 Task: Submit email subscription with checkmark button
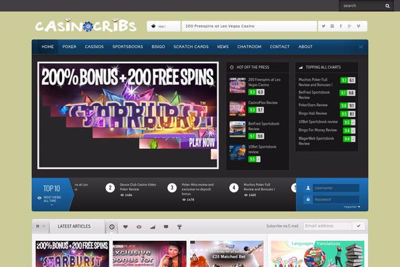tap(359, 226)
